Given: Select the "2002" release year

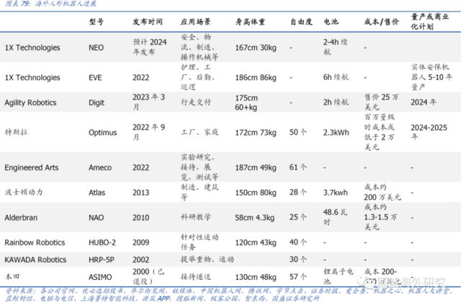Looking at the screenshot, I should point(140,260).
